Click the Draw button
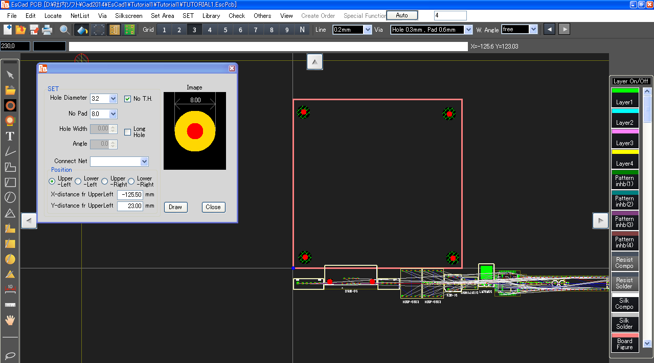Image resolution: width=654 pixels, height=363 pixels. pos(175,207)
